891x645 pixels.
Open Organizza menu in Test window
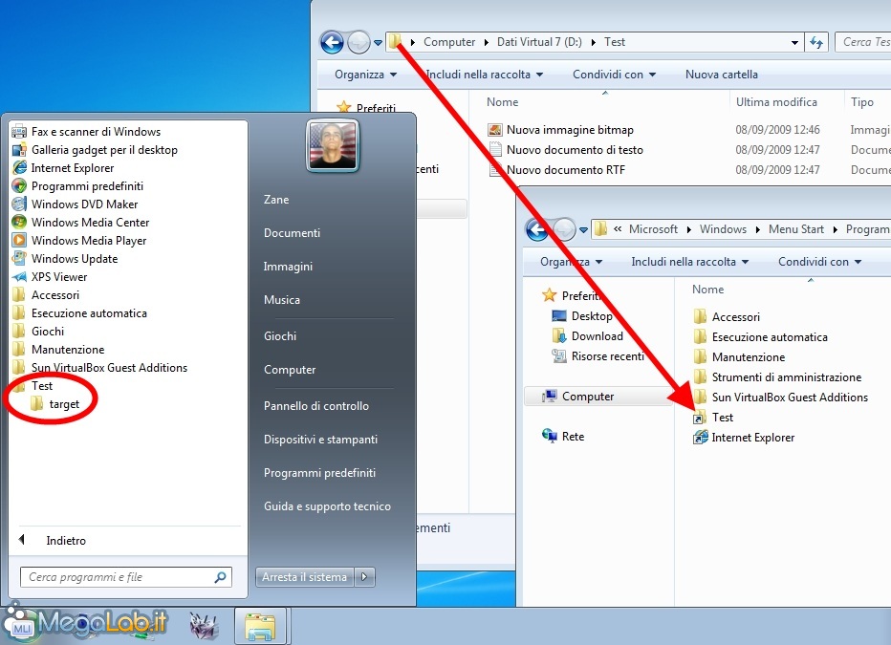tap(365, 75)
